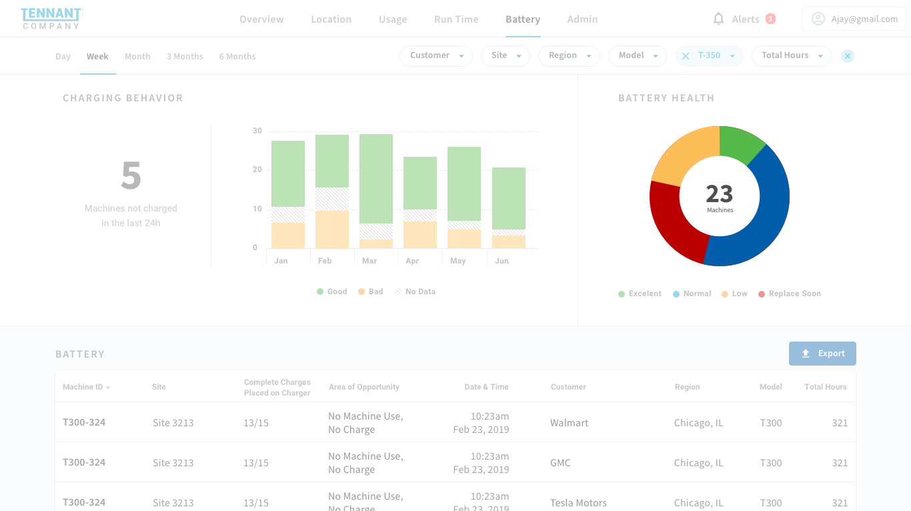
Task: Sort by Machine ID column arrow
Action: tap(108, 388)
